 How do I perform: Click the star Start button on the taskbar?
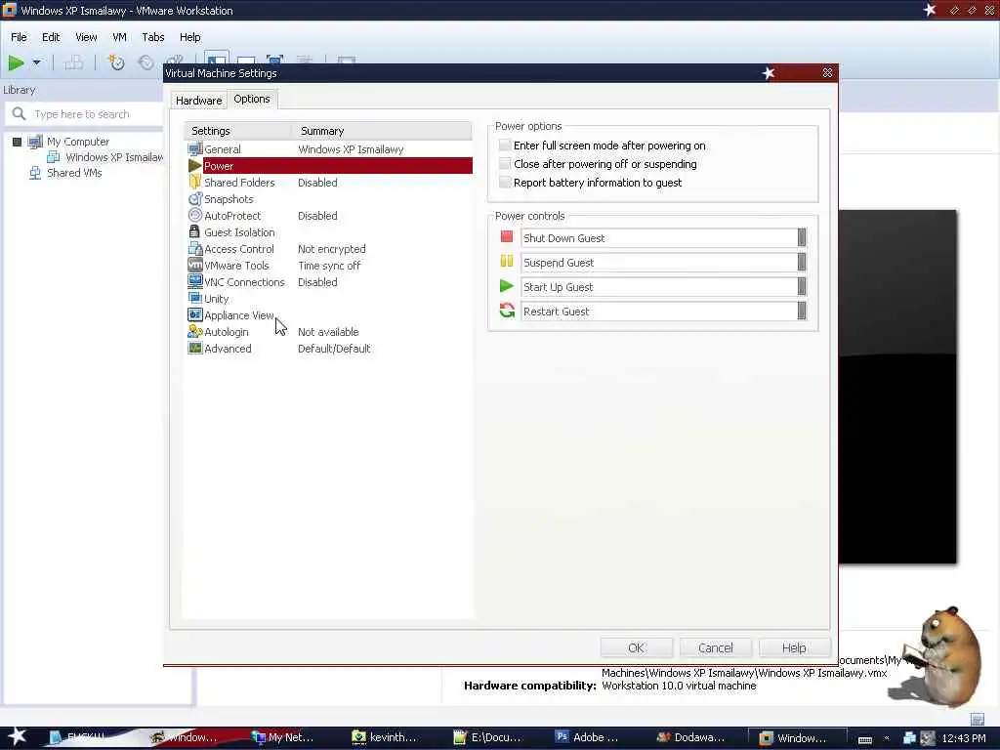point(18,736)
